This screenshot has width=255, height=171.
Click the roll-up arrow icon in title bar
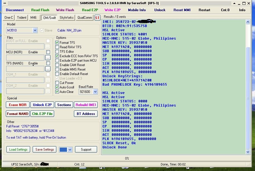tap(234, 3)
